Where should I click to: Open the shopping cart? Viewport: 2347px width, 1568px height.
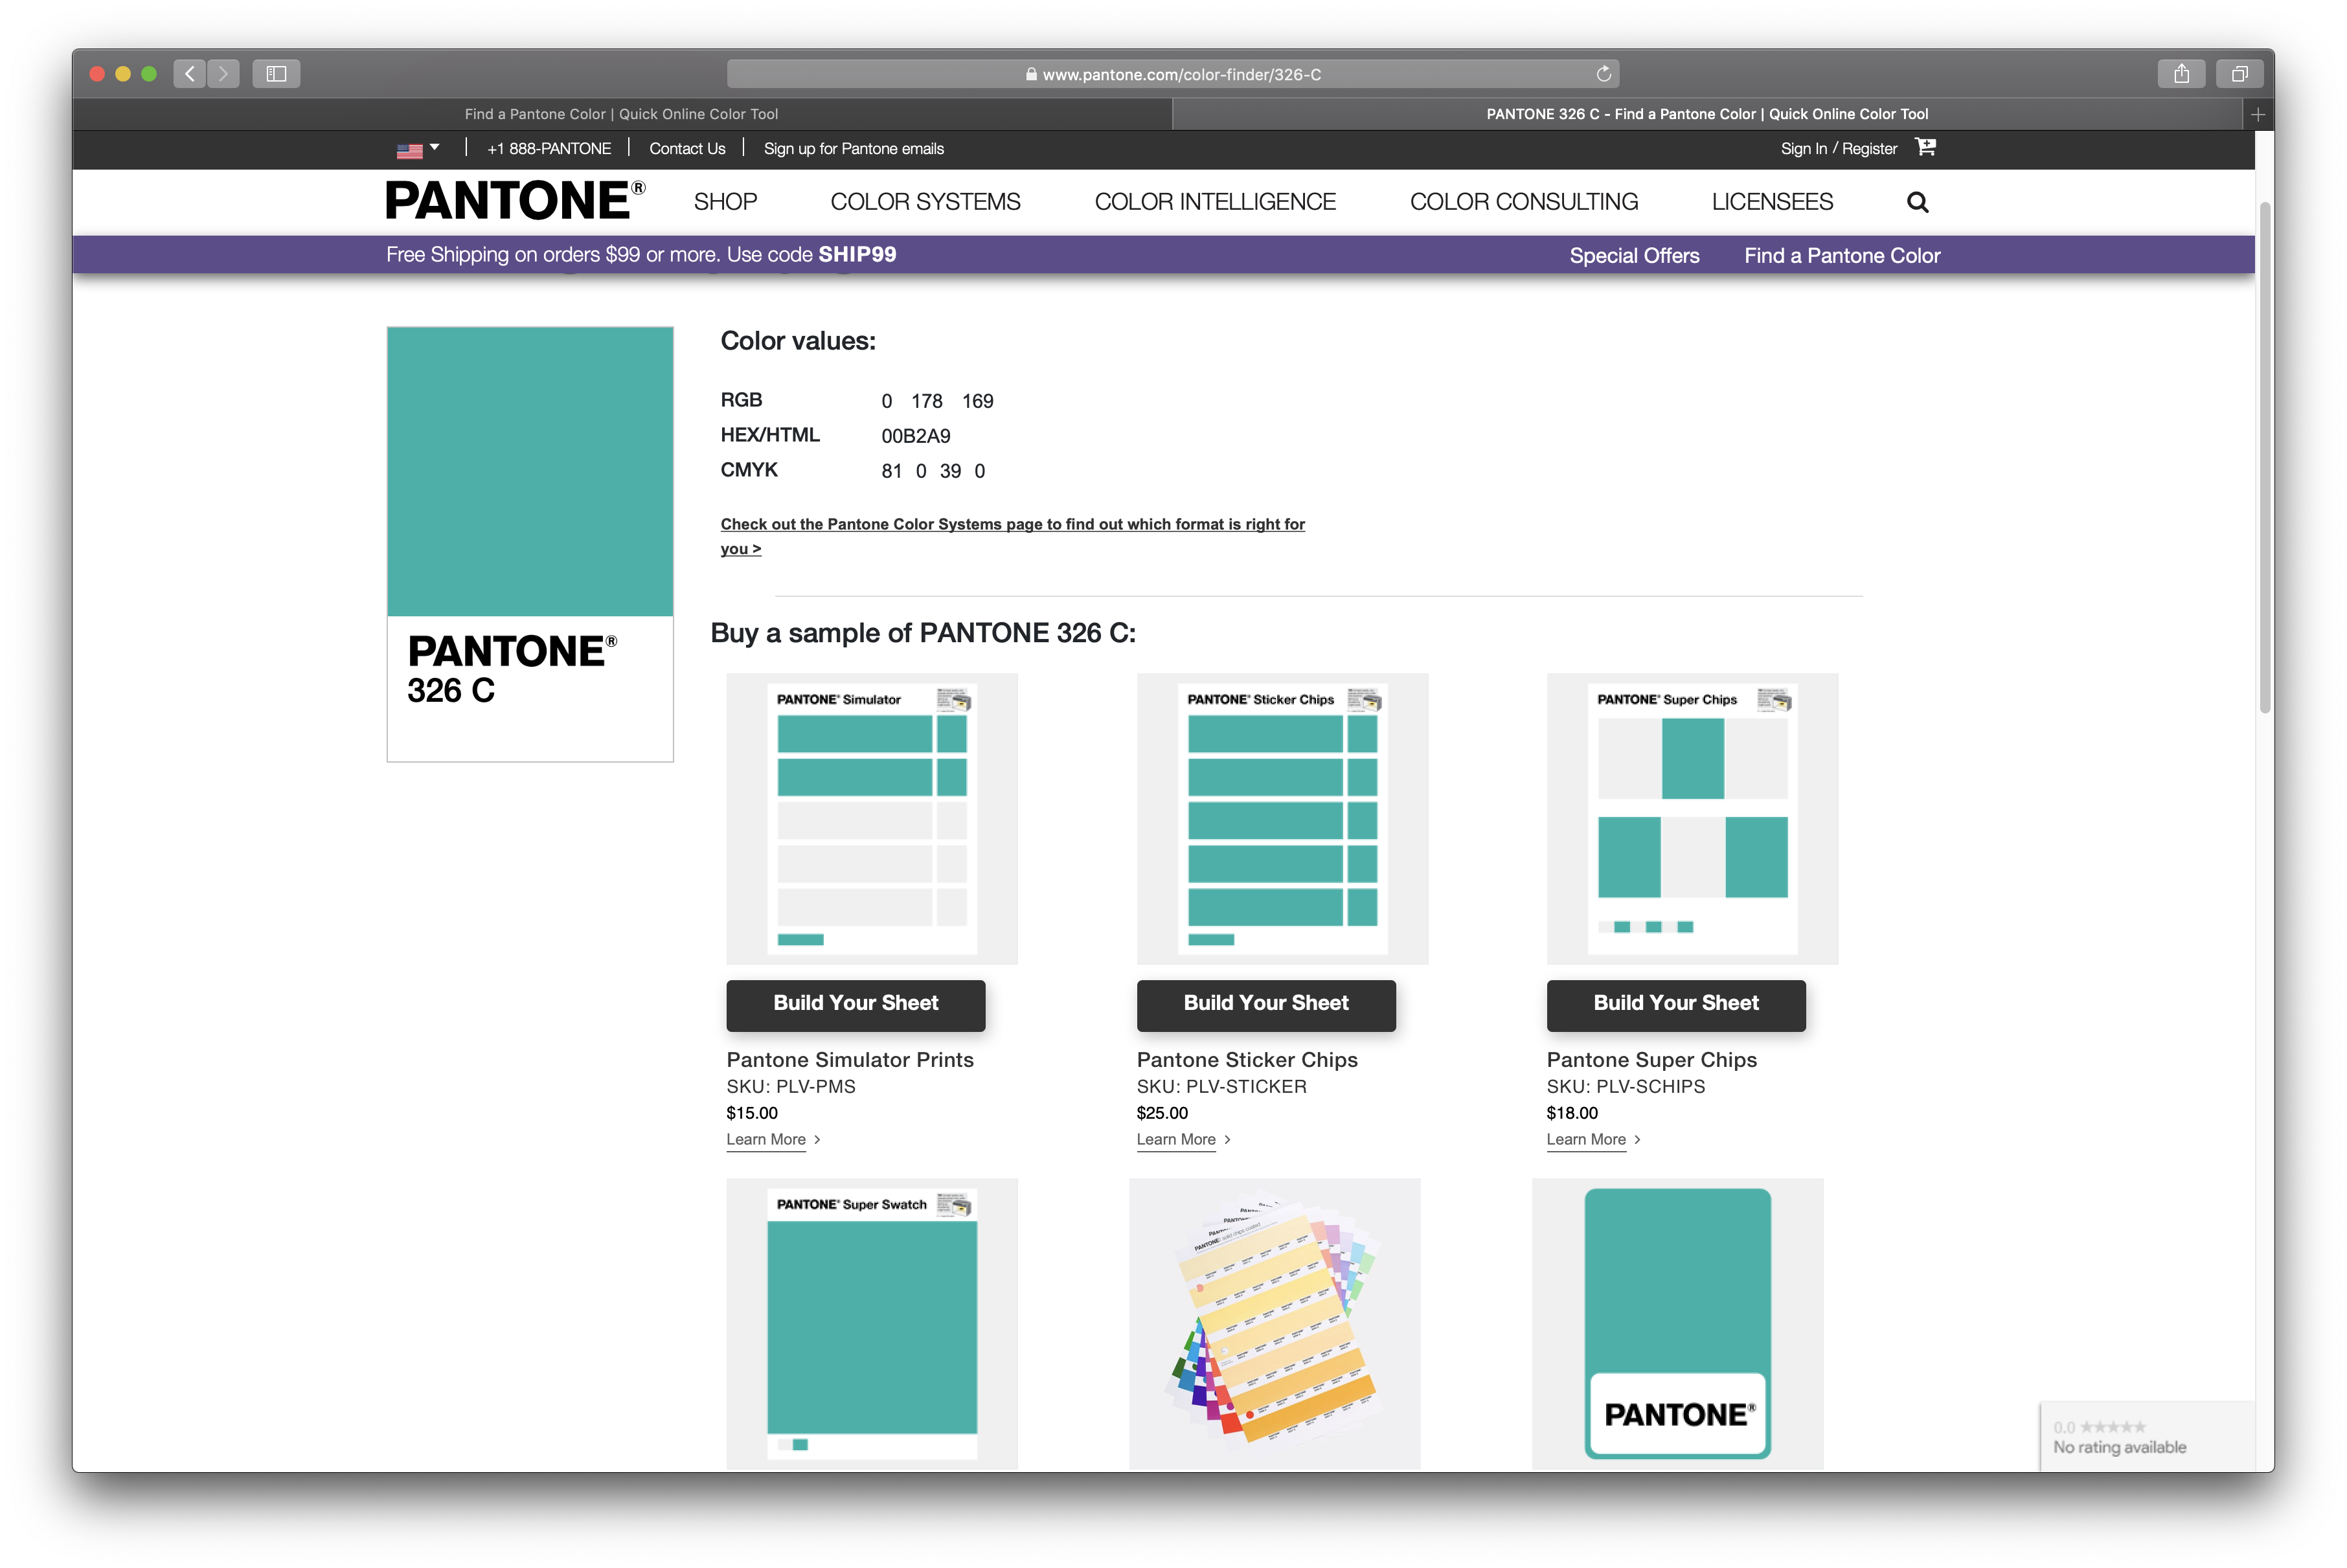[x=1925, y=148]
